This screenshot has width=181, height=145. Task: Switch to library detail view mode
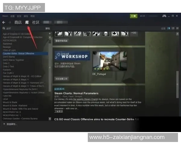(169, 28)
